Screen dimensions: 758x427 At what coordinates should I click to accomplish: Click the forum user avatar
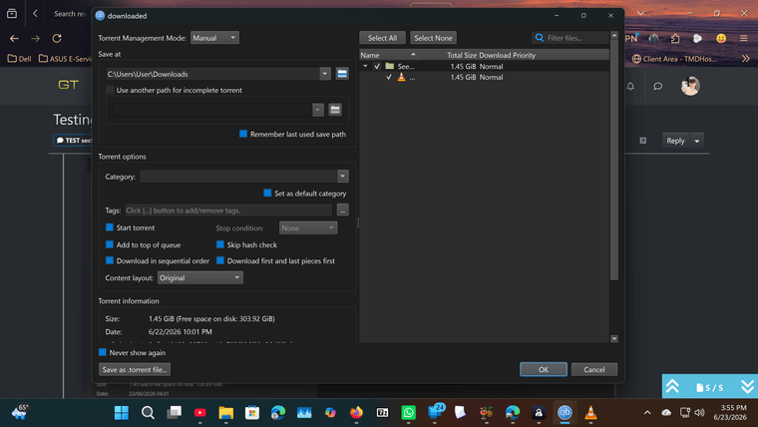[690, 86]
